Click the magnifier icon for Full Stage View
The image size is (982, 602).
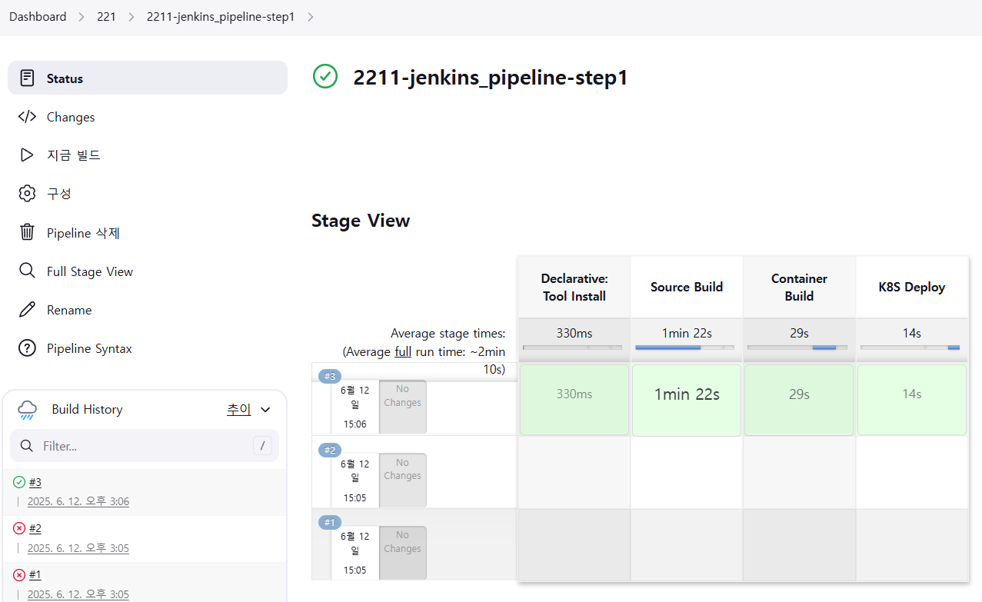[27, 271]
